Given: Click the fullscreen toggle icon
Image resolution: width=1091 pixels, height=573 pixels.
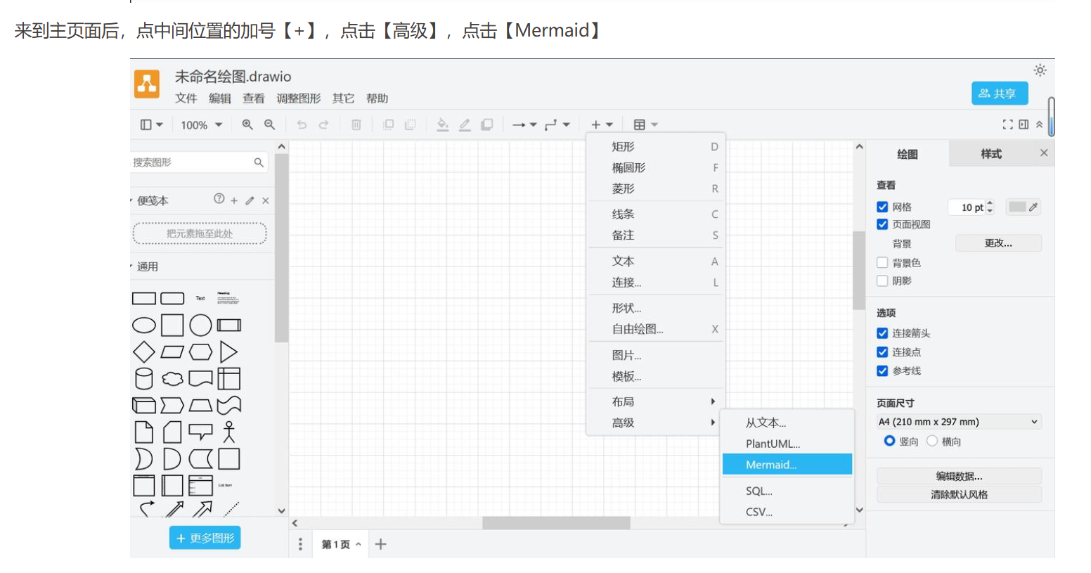Looking at the screenshot, I should coord(1007,124).
